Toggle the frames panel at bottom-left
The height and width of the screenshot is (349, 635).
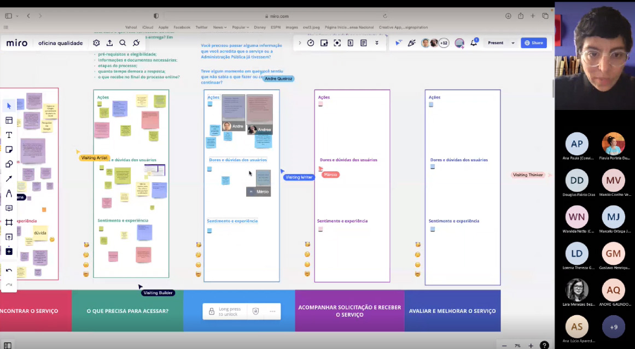tap(8, 345)
